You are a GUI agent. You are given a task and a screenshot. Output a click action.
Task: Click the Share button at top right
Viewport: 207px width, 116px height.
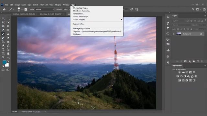(204, 9)
